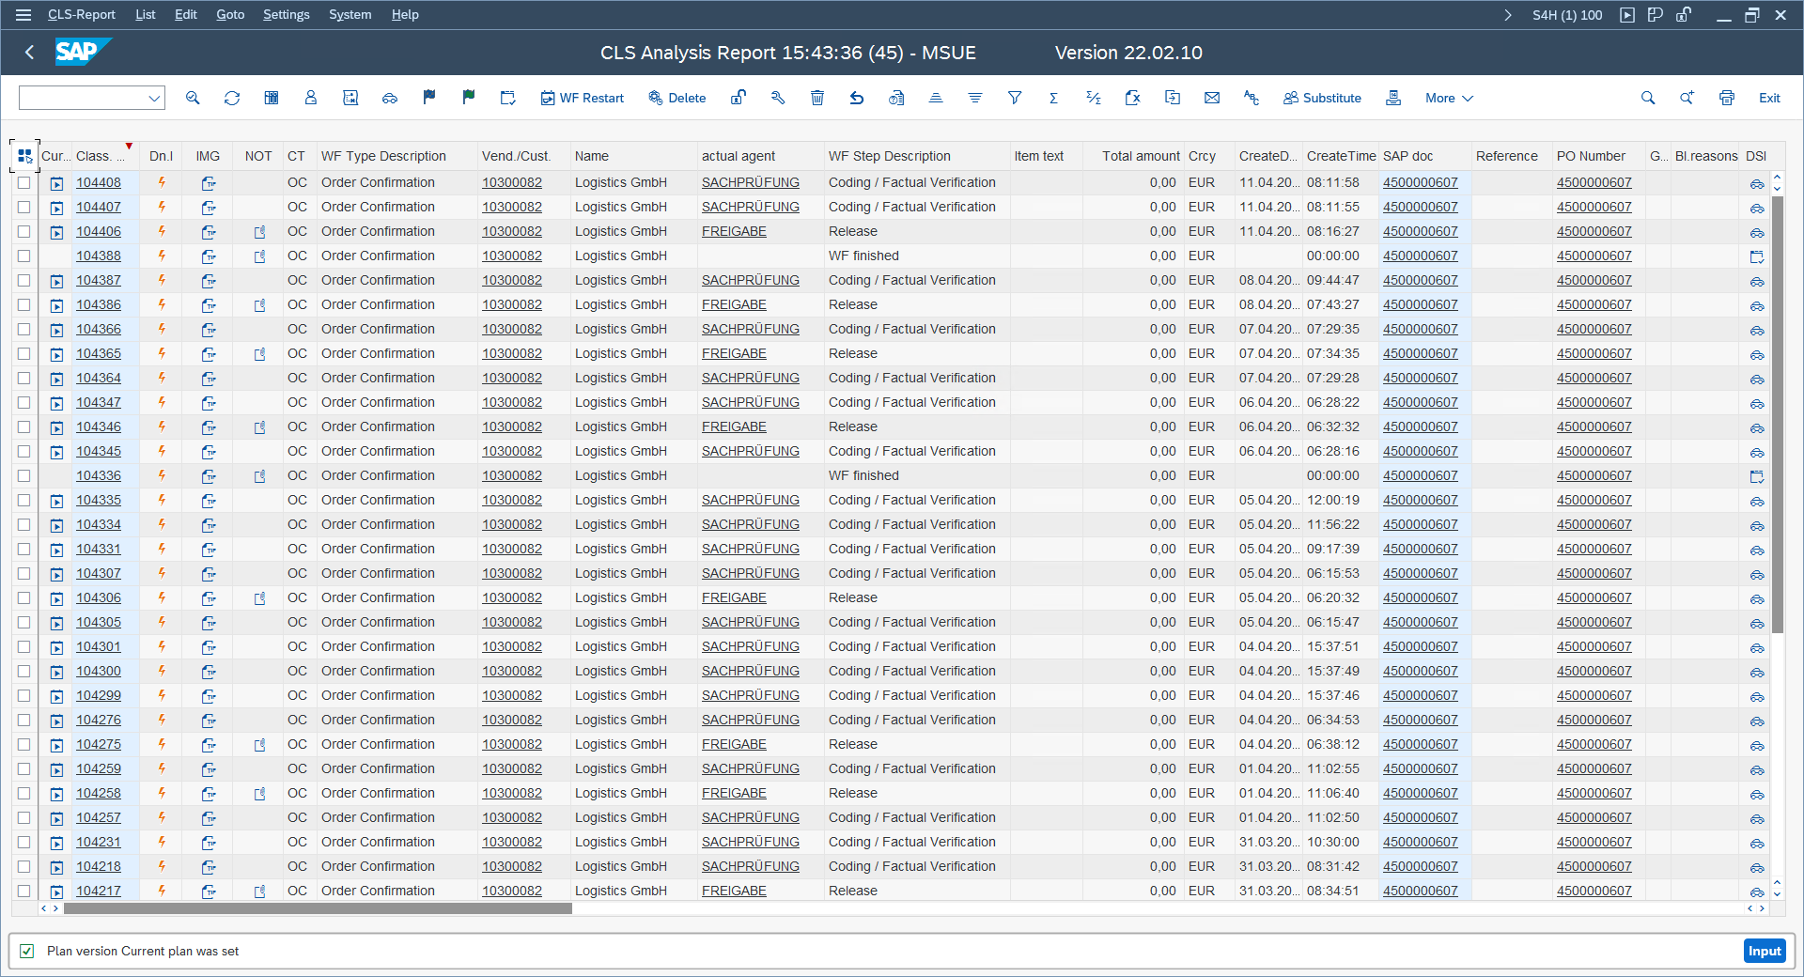
Task: Open the Settings menu
Action: tap(286, 14)
